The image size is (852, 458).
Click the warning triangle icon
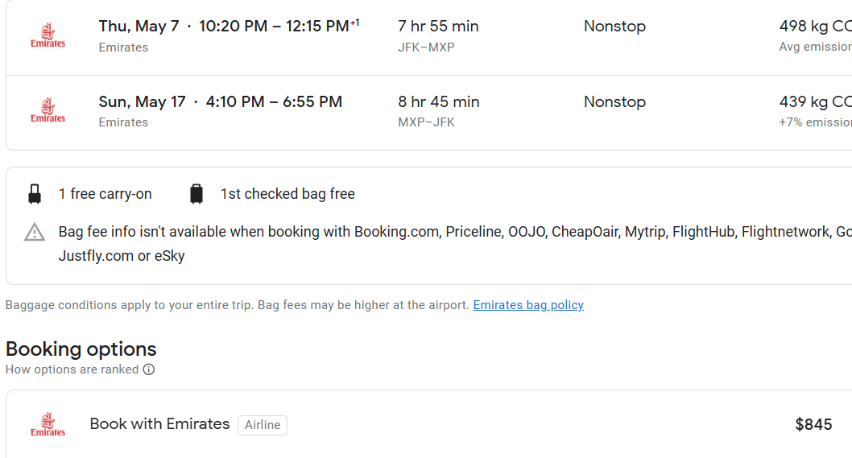pyautogui.click(x=35, y=233)
